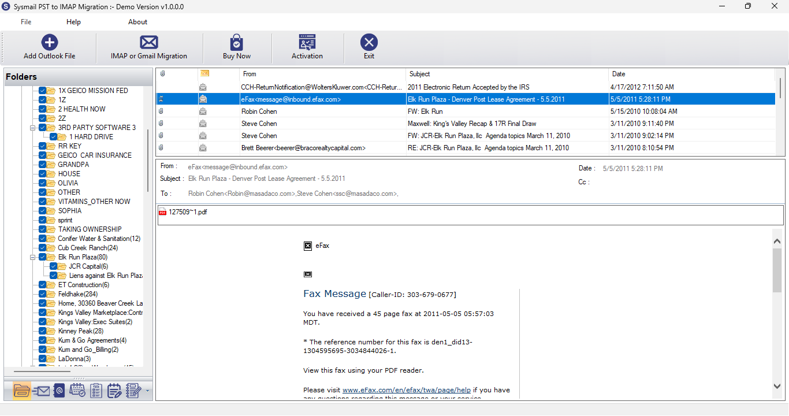Click the envelope icon on CCH-ReturnNotification row
This screenshot has width=789, height=416.
pyautogui.click(x=203, y=87)
